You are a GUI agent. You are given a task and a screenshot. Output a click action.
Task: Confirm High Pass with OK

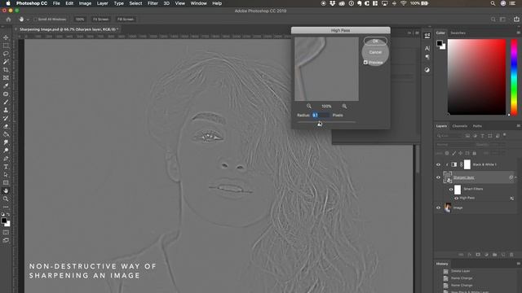[375, 41]
